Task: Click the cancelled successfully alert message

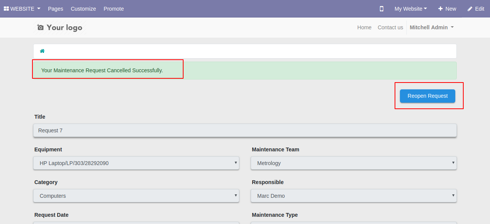Action: [x=245, y=70]
